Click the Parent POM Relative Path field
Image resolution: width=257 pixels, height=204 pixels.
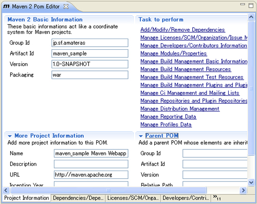pyautogui.click(x=215, y=184)
